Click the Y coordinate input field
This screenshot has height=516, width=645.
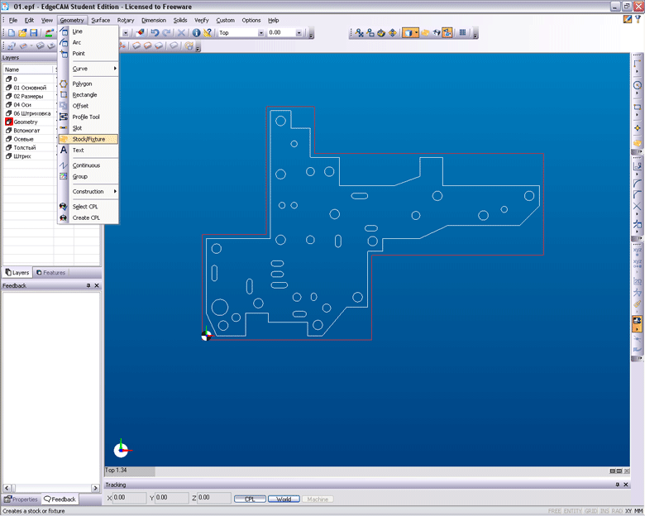[172, 498]
